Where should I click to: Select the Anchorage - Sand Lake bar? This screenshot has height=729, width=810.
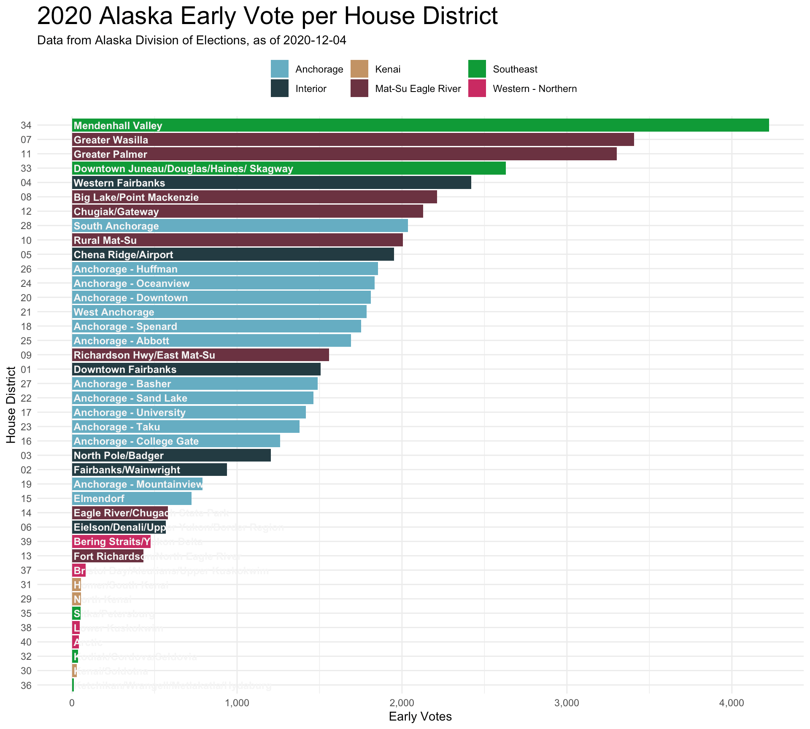click(193, 398)
